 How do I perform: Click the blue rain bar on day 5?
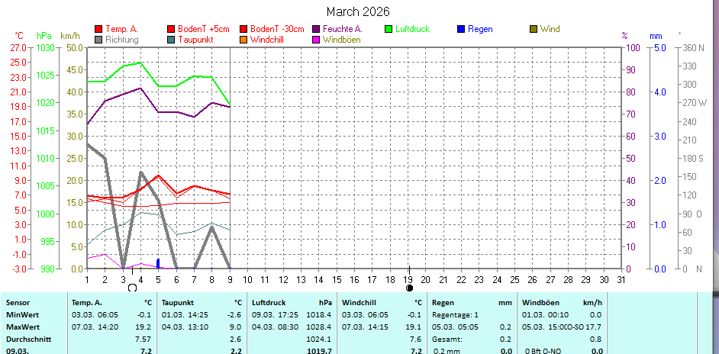[x=158, y=263]
